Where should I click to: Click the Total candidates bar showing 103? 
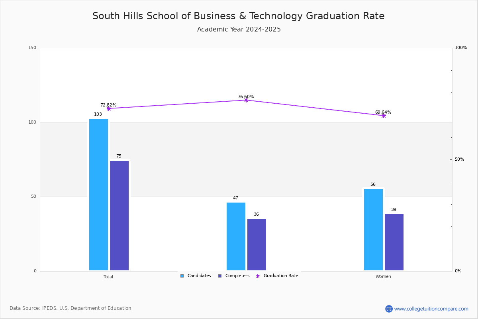98,195
